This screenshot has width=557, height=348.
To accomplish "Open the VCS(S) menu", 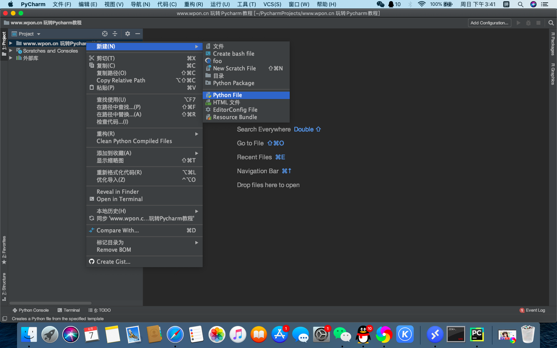I will [272, 4].
